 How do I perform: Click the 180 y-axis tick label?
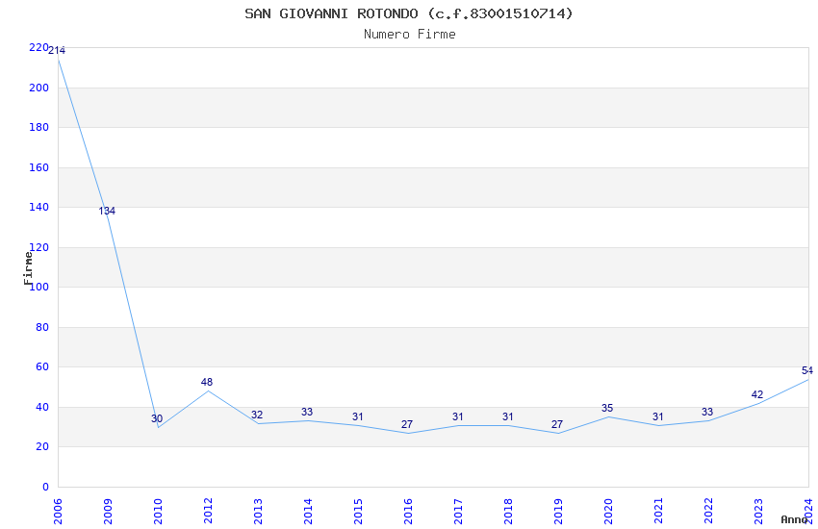(x=38, y=127)
